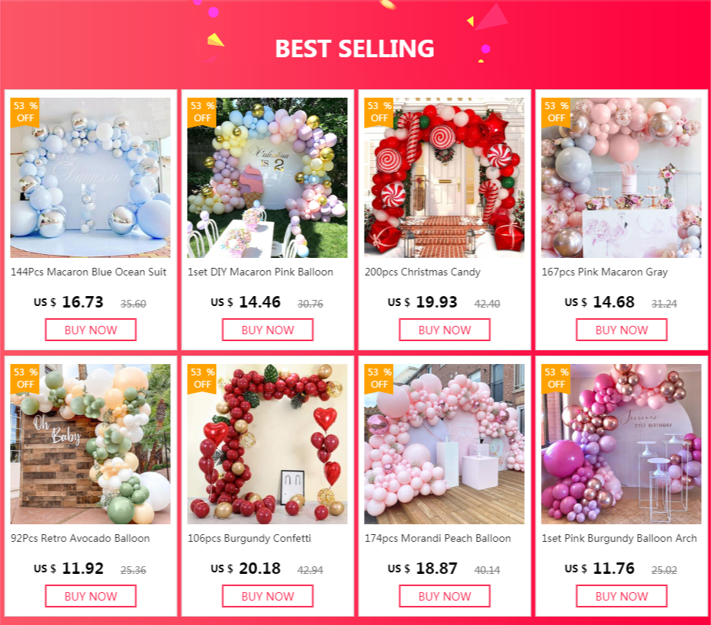711x625 pixels.
Task: Open the Oh Baby avocado balloon image
Action: click(91, 444)
